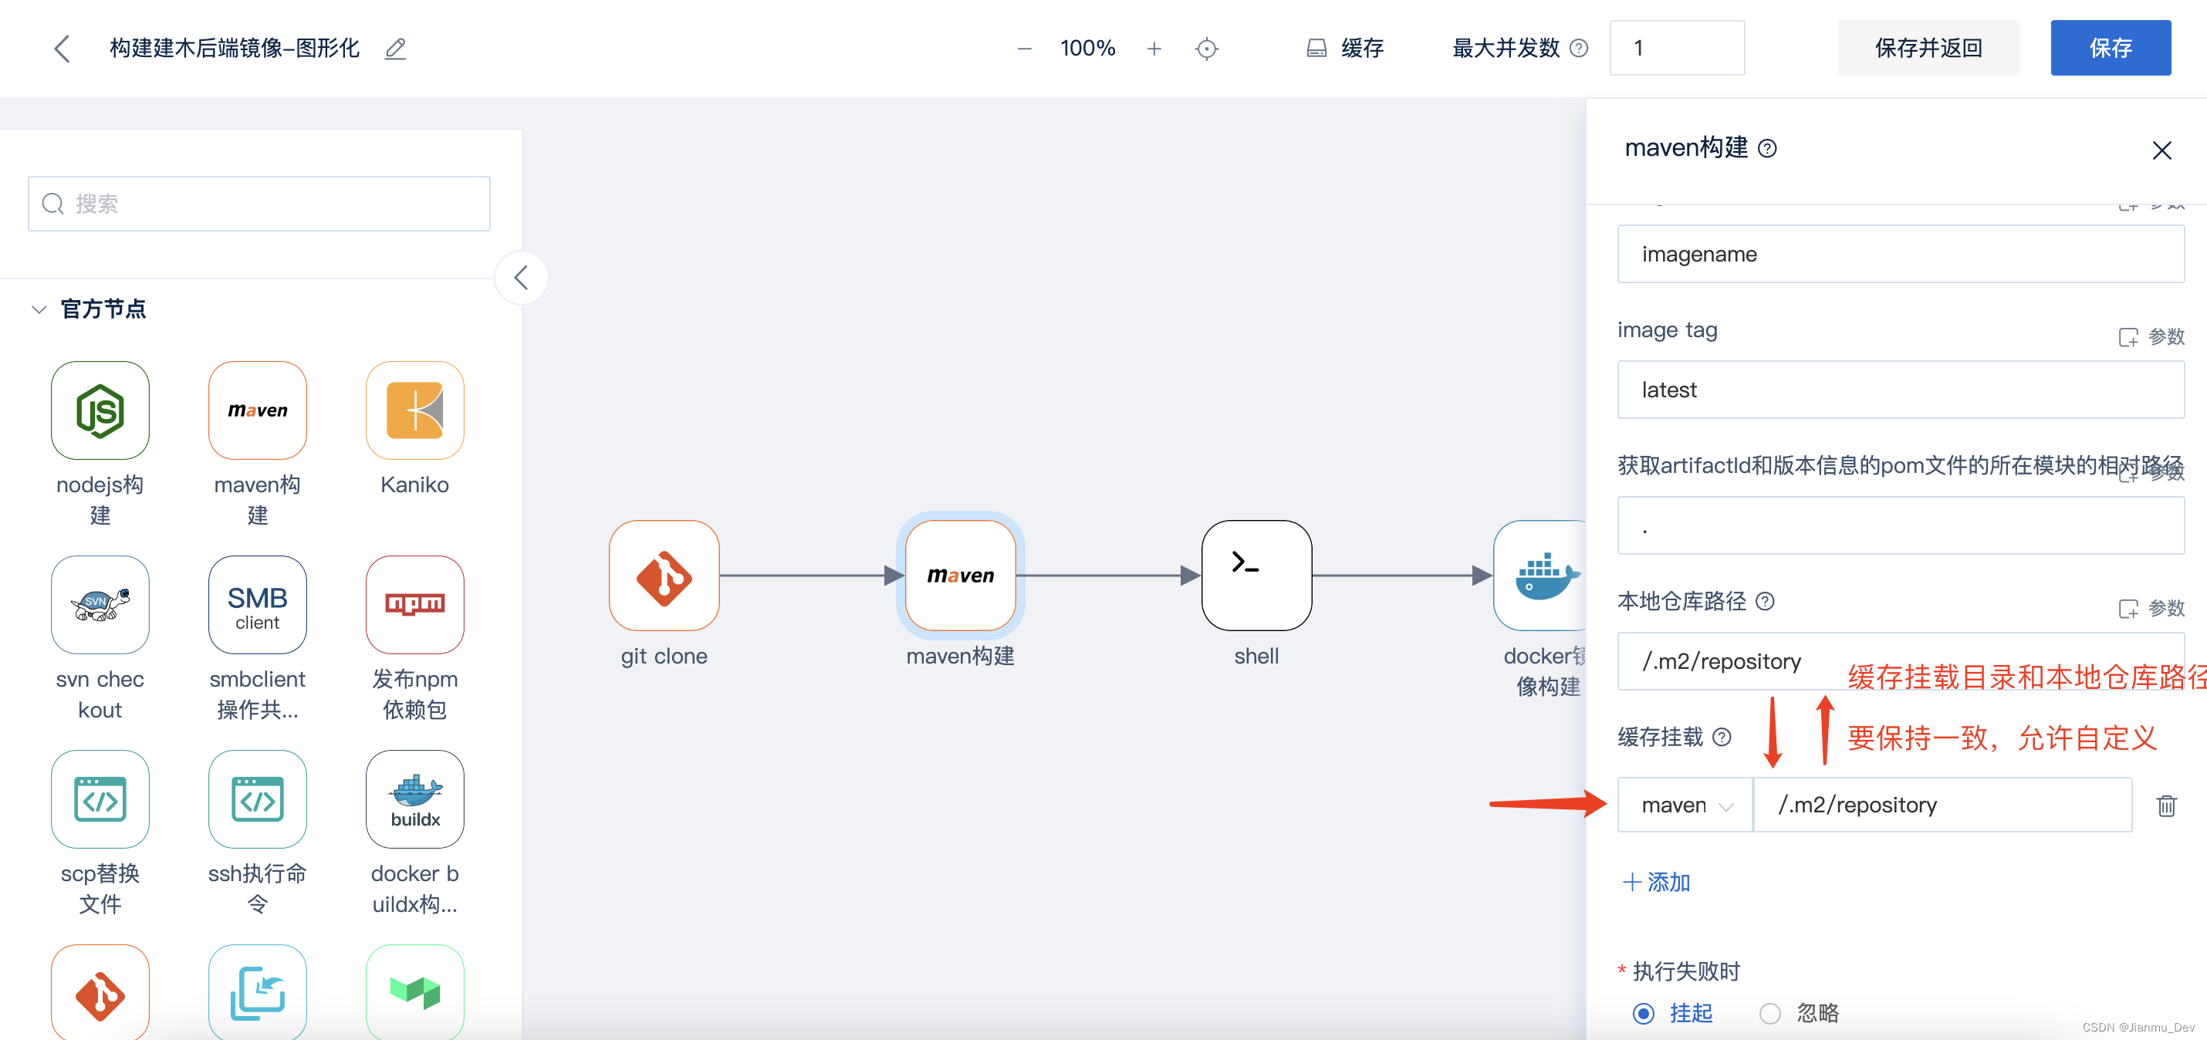Close the maven构建 settings panel
2207x1040 pixels.
(2161, 150)
